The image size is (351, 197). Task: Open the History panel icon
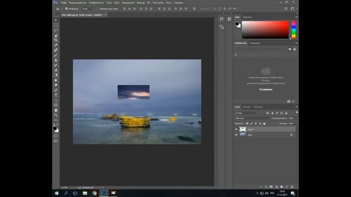(222, 19)
